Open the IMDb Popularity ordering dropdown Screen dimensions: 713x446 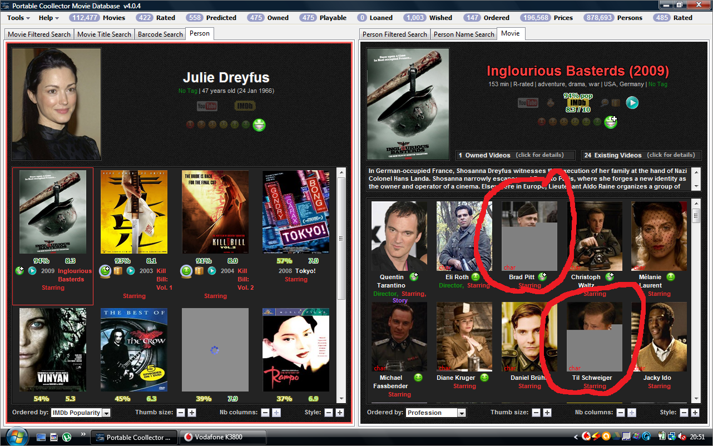[81, 413]
